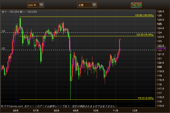Click the arrow button beside 200 本

(41, 5)
